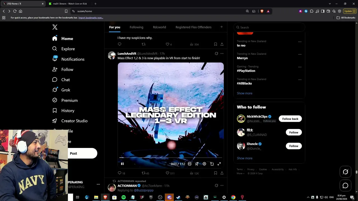Like the post saying 'I have my suspicions why'
Viewport: 358px width, 201px height.
click(x=168, y=44)
